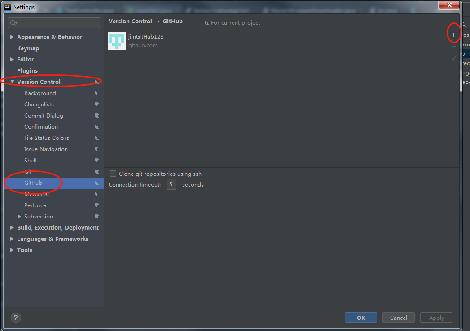Click project-level icon beside File Status Colors
470x331 pixels.
point(97,138)
